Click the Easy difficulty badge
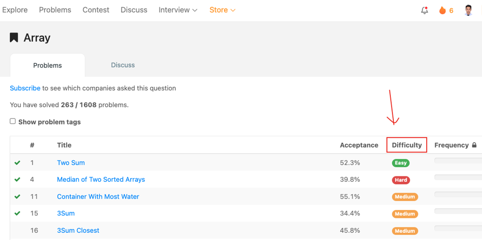Viewport: 482px width, 240px height. 401,163
